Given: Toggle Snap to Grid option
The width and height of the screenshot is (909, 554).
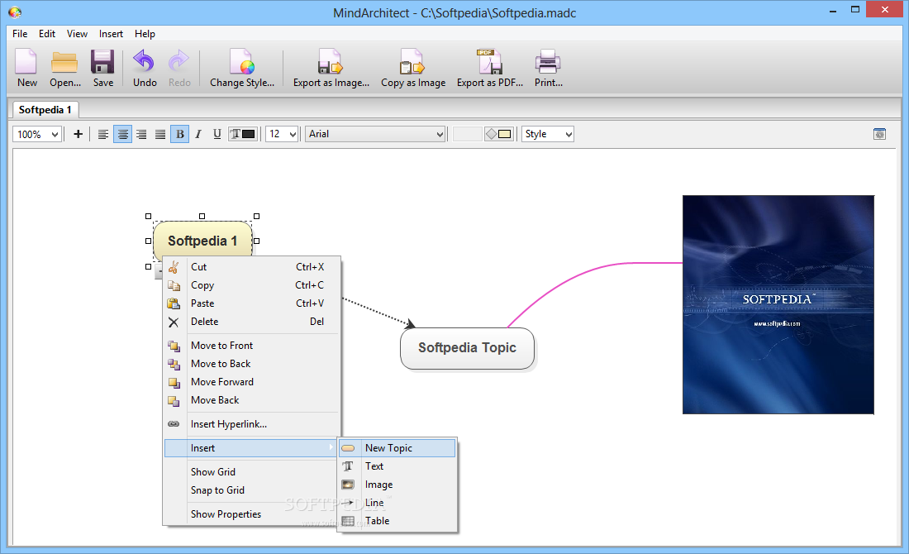Looking at the screenshot, I should pyautogui.click(x=217, y=490).
